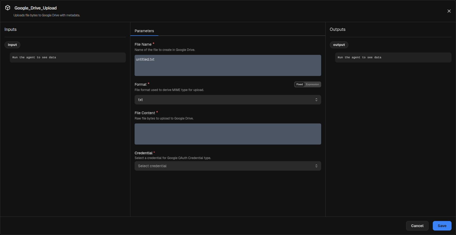
Task: Click 'Name of the file to create in Google Drive.'
Action: pyautogui.click(x=165, y=50)
